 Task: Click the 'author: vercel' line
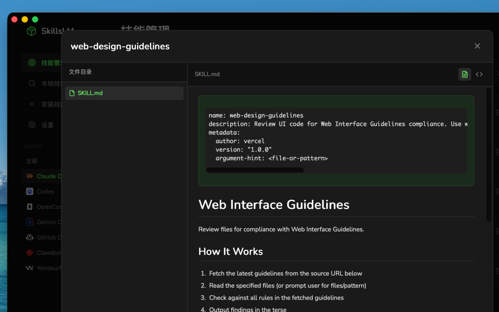(240, 141)
